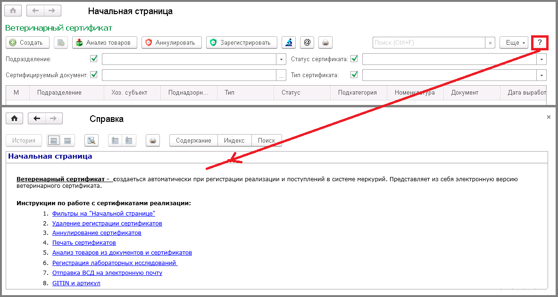Switch to the Поиск tab in help
The image size is (558, 297).
pyautogui.click(x=267, y=141)
